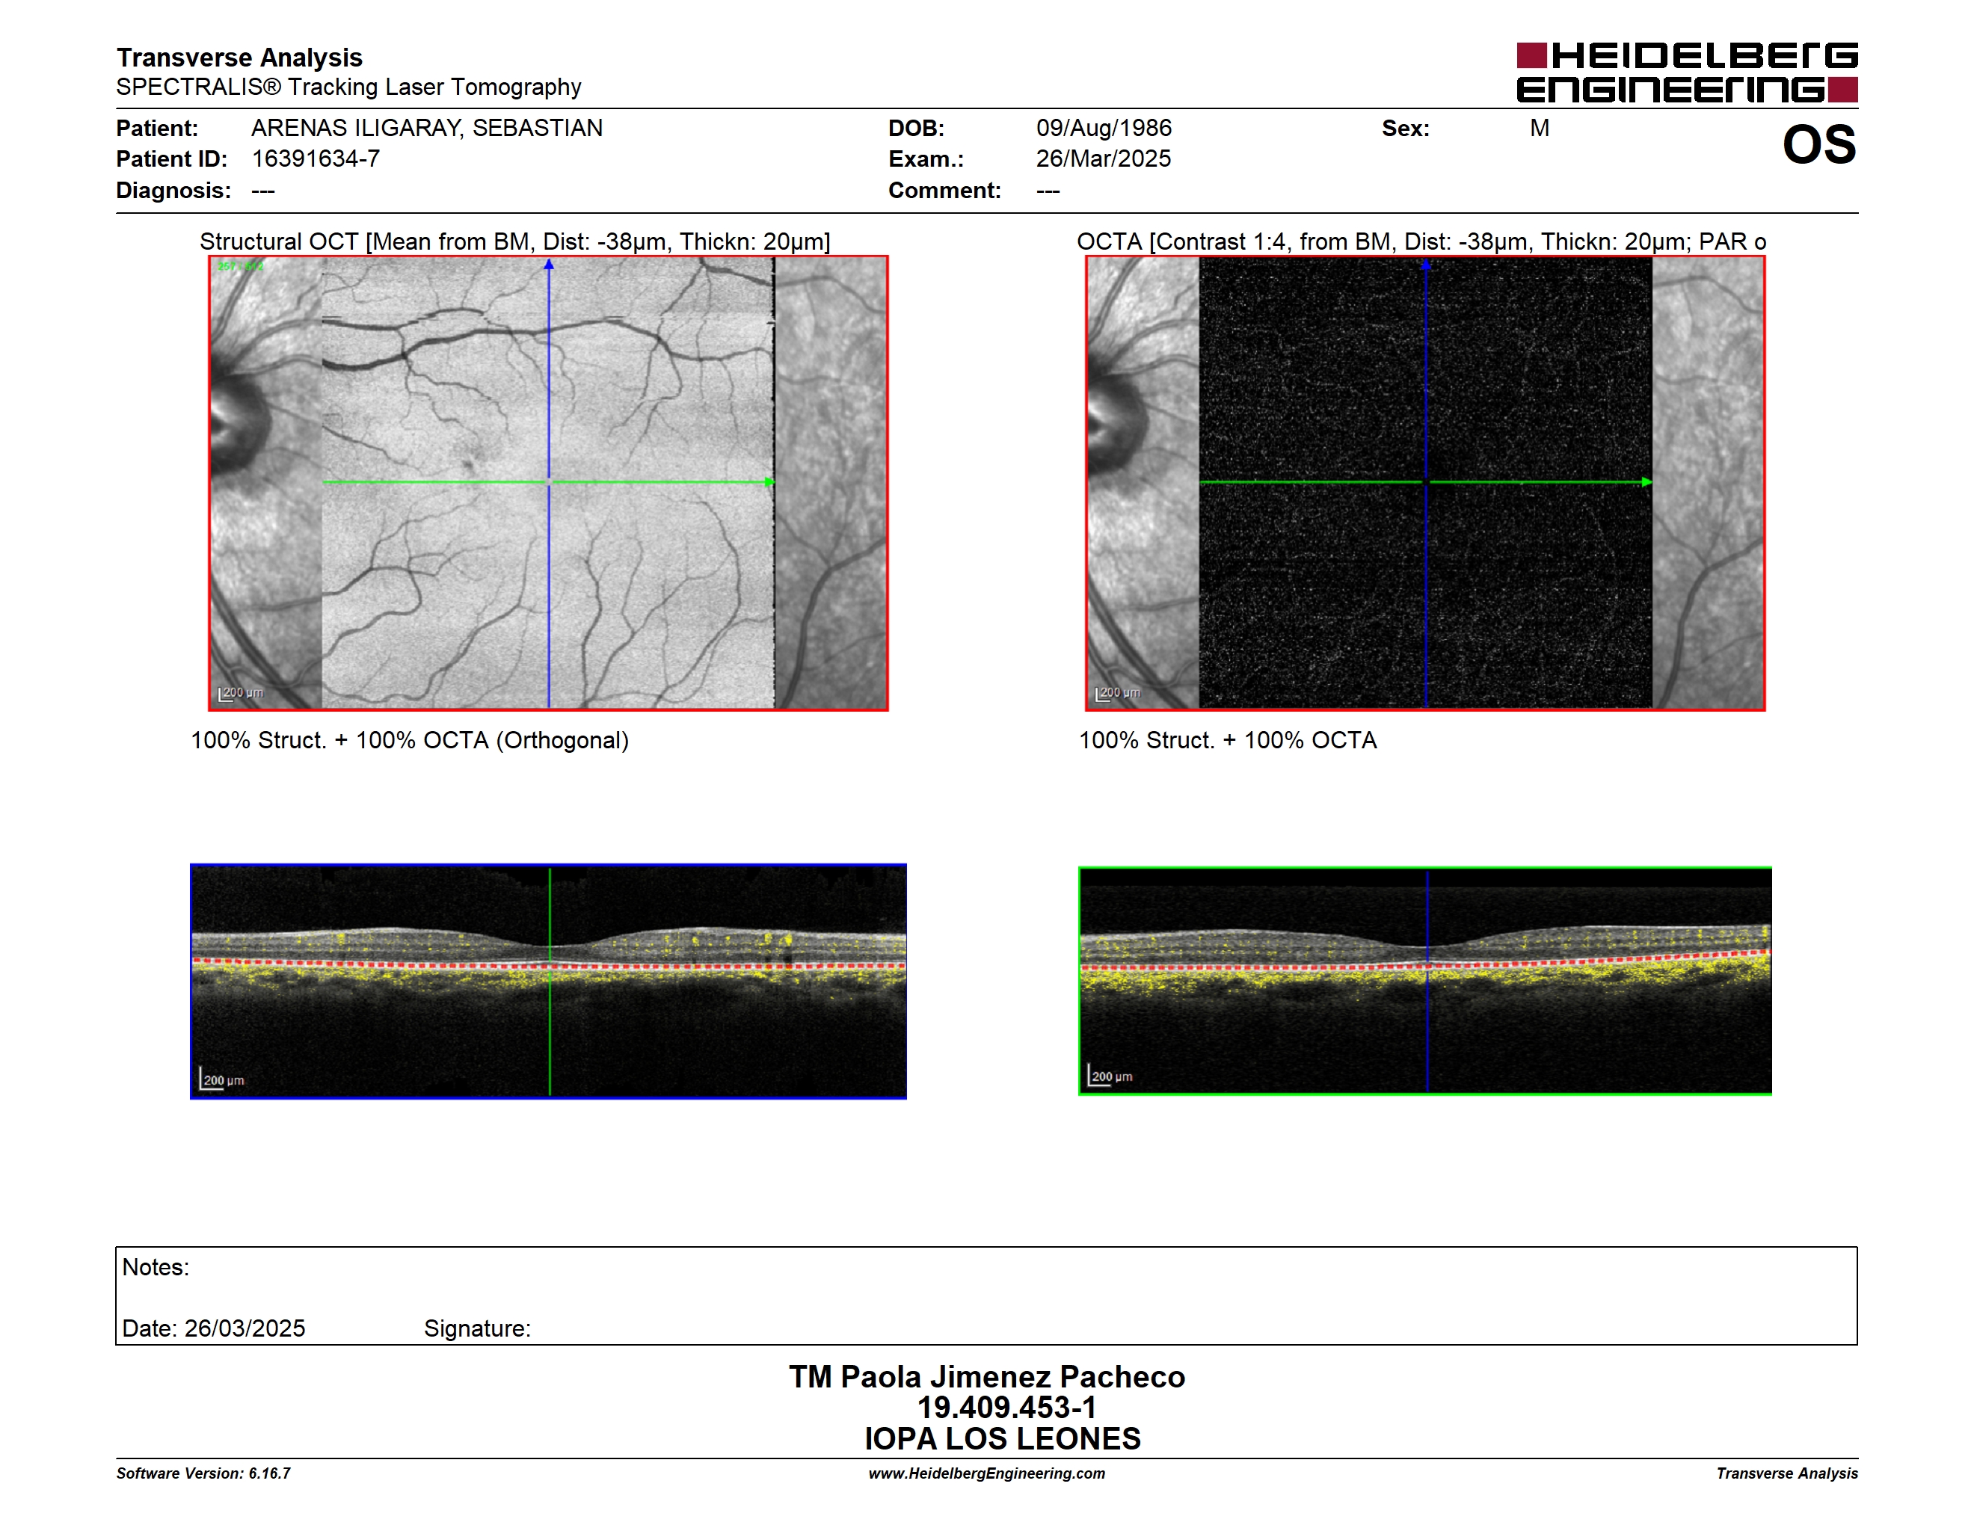
Task: Click the blue vertical scan line arrowhead on Structural OCT
Action: 549,265
